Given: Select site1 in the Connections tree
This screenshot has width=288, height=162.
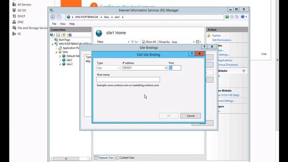Looking at the screenshot, I should (69, 60).
